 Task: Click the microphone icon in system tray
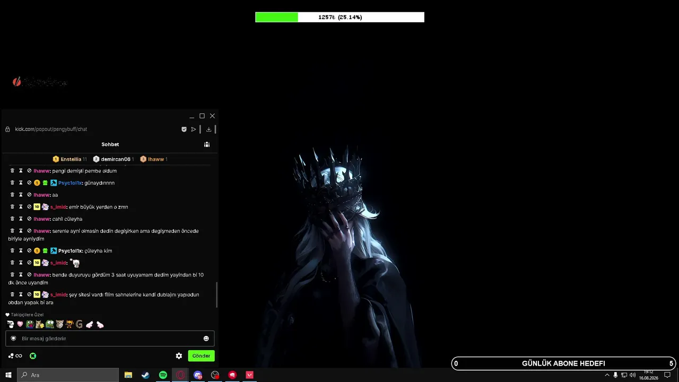(615, 375)
